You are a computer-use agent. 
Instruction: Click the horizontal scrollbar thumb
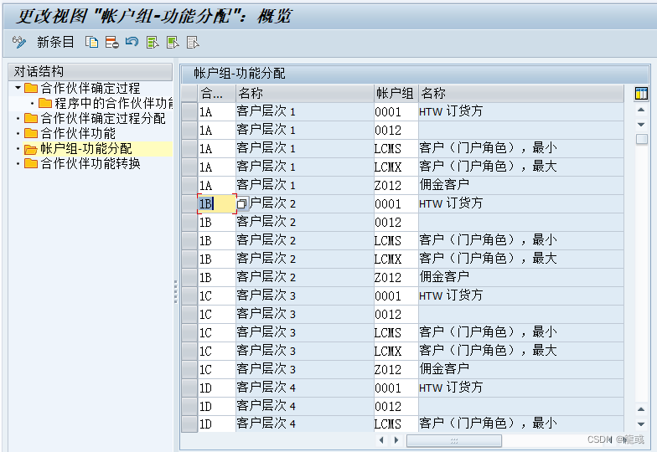click(x=454, y=440)
